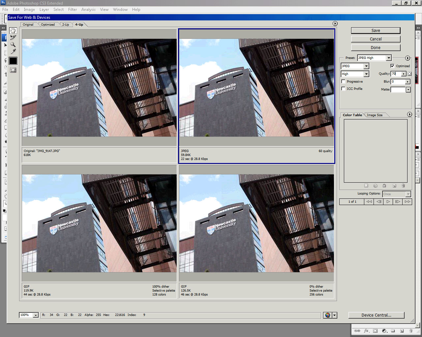The height and width of the screenshot is (337, 422).
Task: Open the Optimize panel flyout menu
Action: [x=407, y=58]
